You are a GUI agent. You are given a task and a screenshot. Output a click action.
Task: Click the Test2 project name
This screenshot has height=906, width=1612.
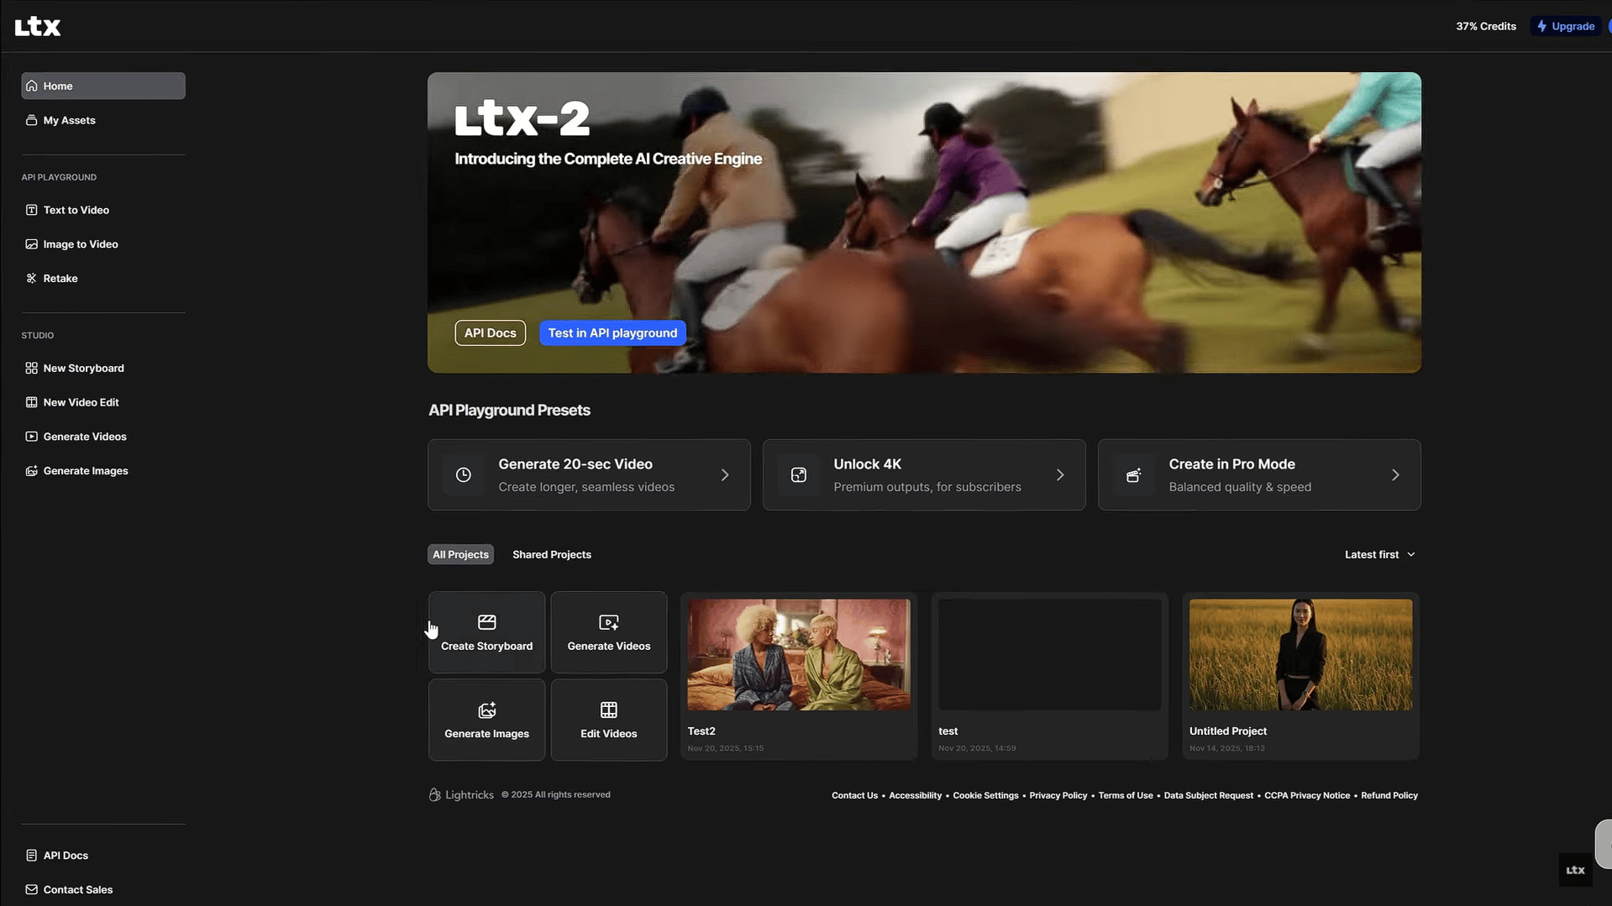pos(701,731)
